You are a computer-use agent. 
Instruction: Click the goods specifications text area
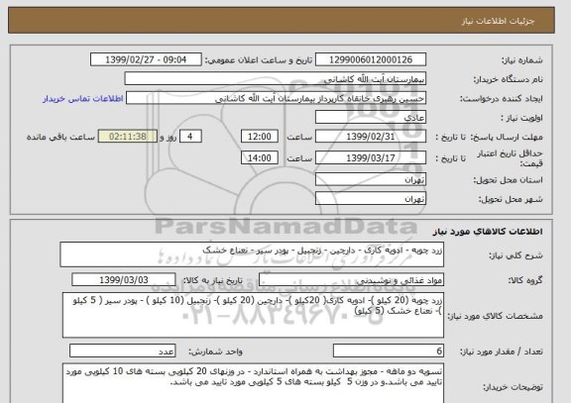(253, 315)
